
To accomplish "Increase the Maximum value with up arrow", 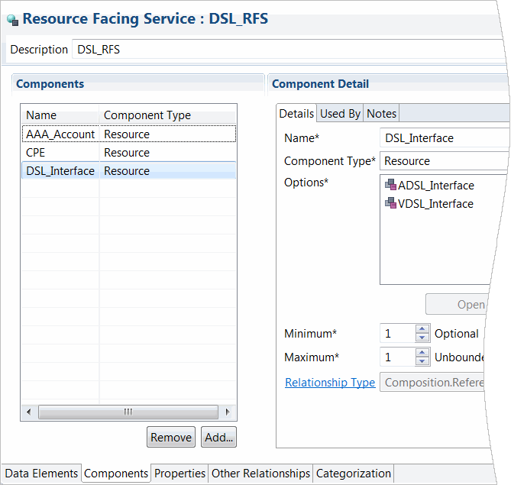I will click(422, 352).
